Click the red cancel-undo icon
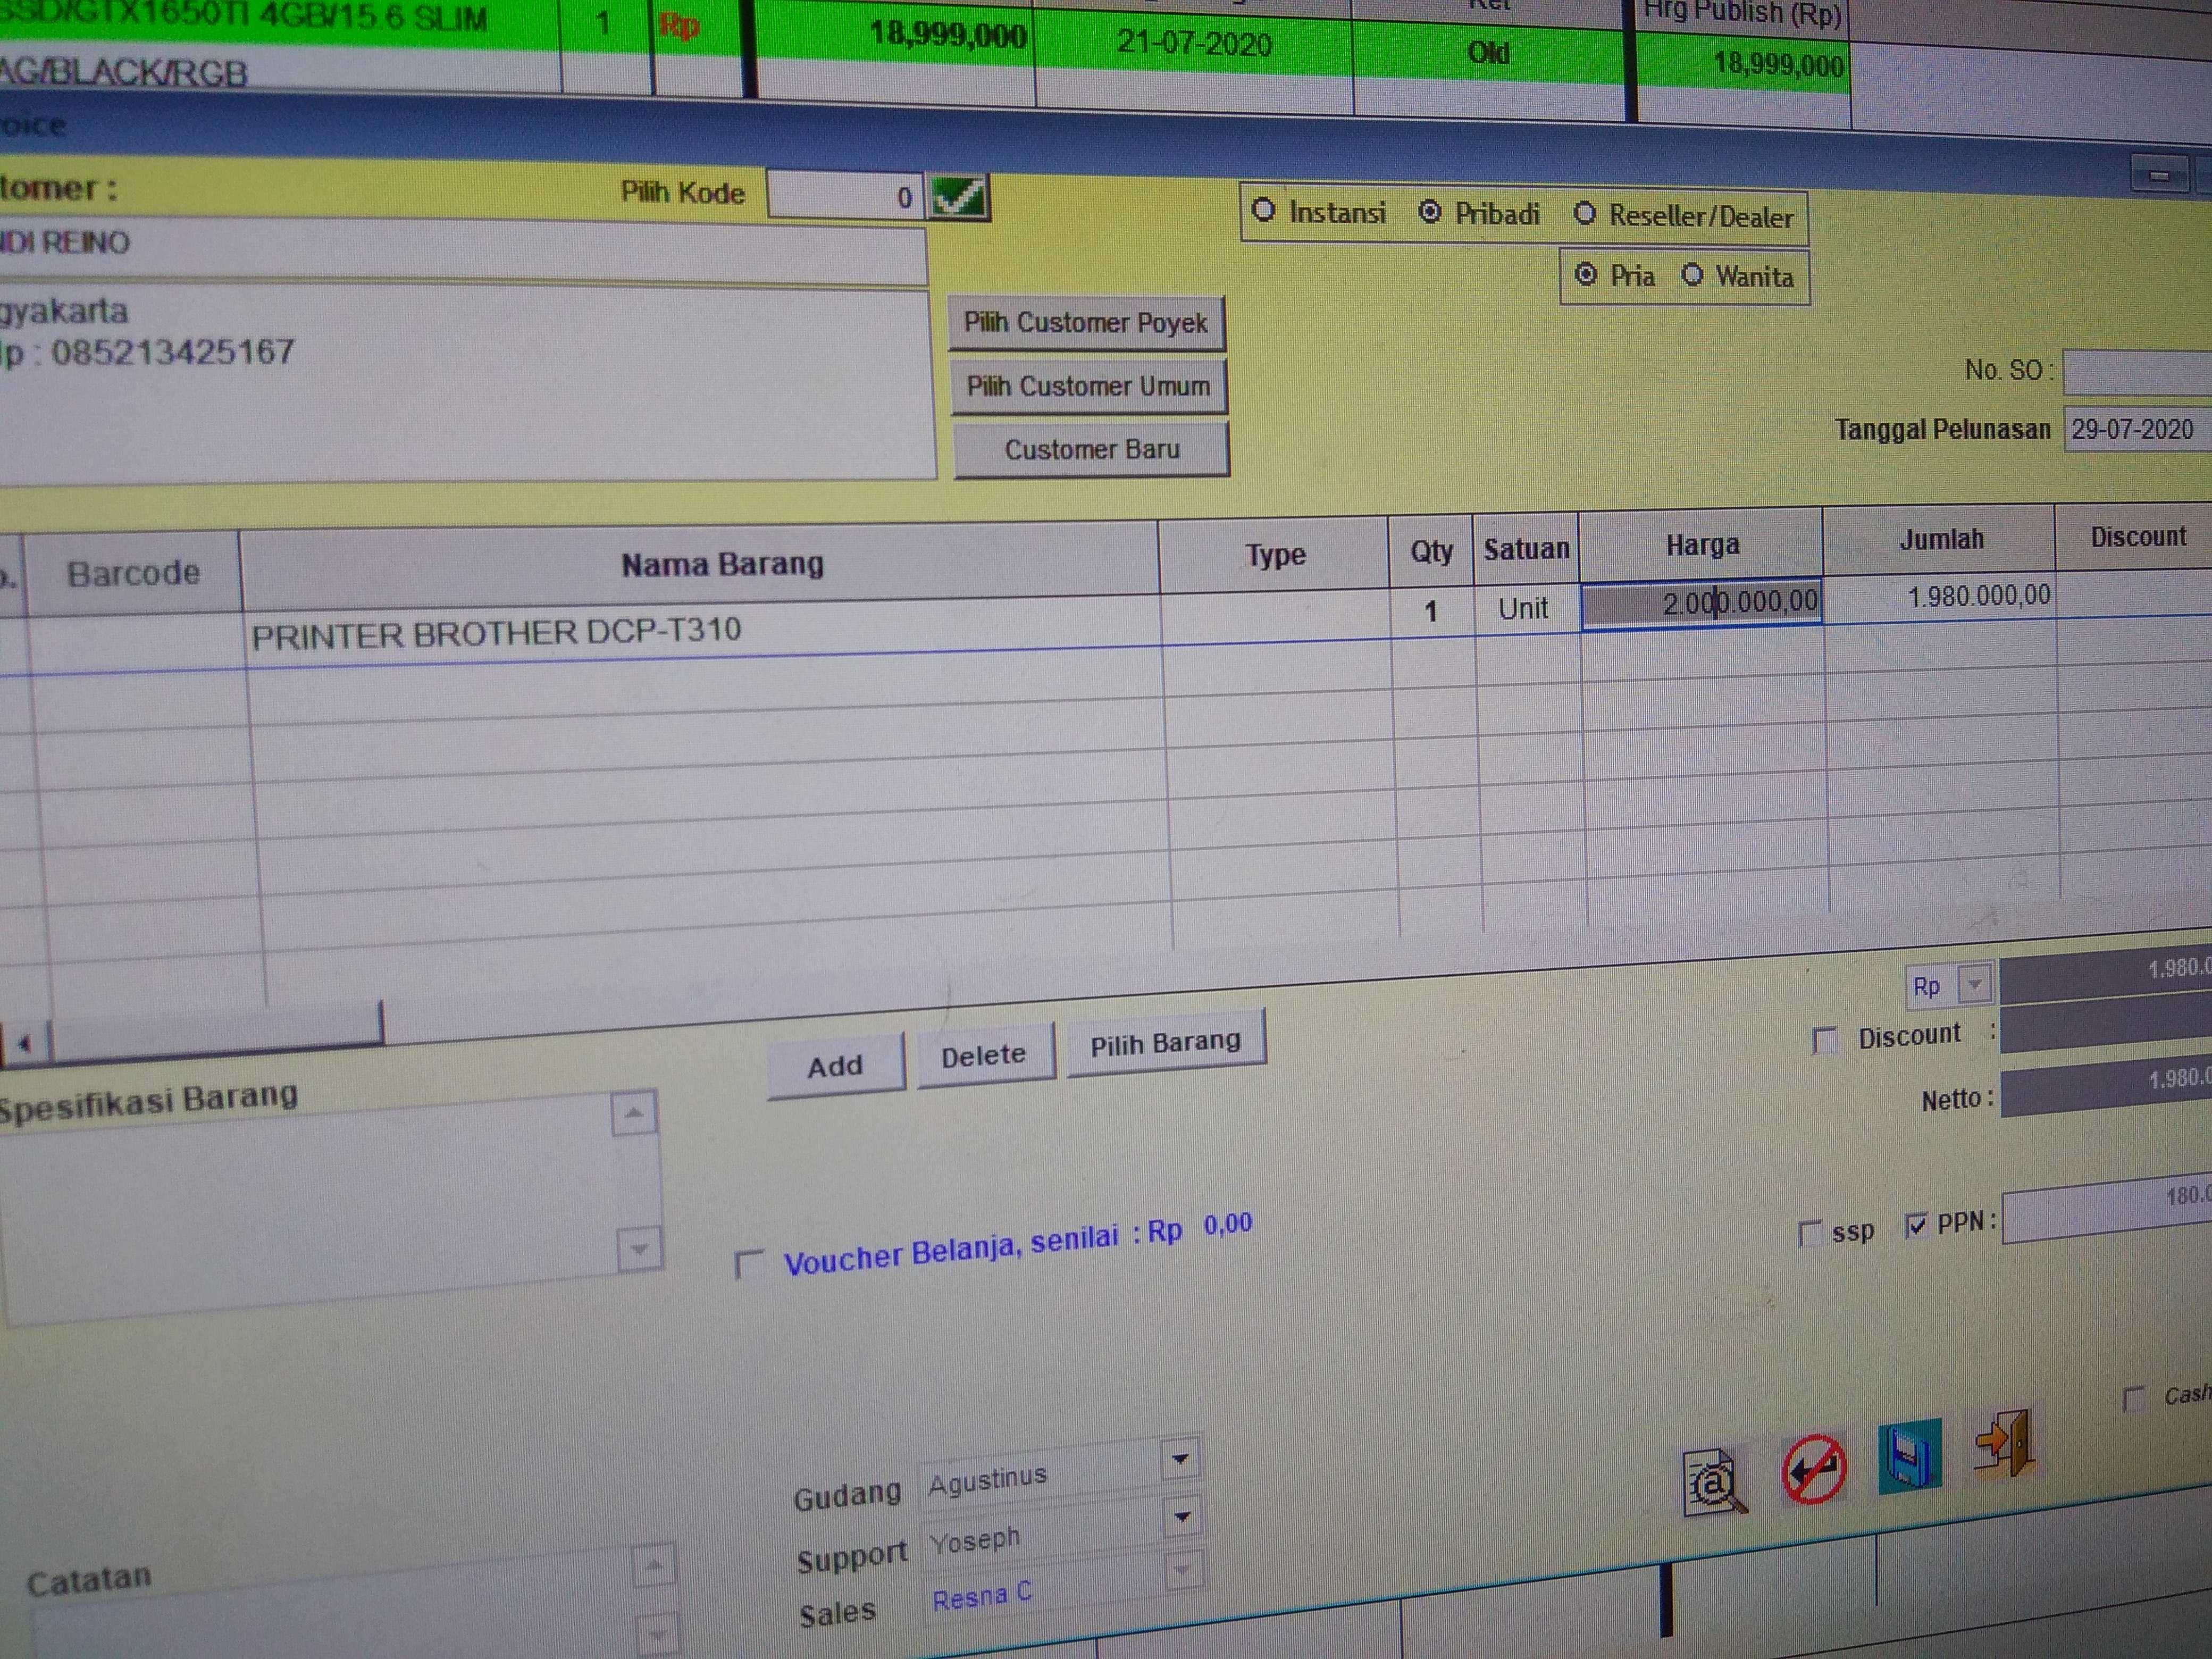The image size is (2212, 1659). pyautogui.click(x=1813, y=1469)
